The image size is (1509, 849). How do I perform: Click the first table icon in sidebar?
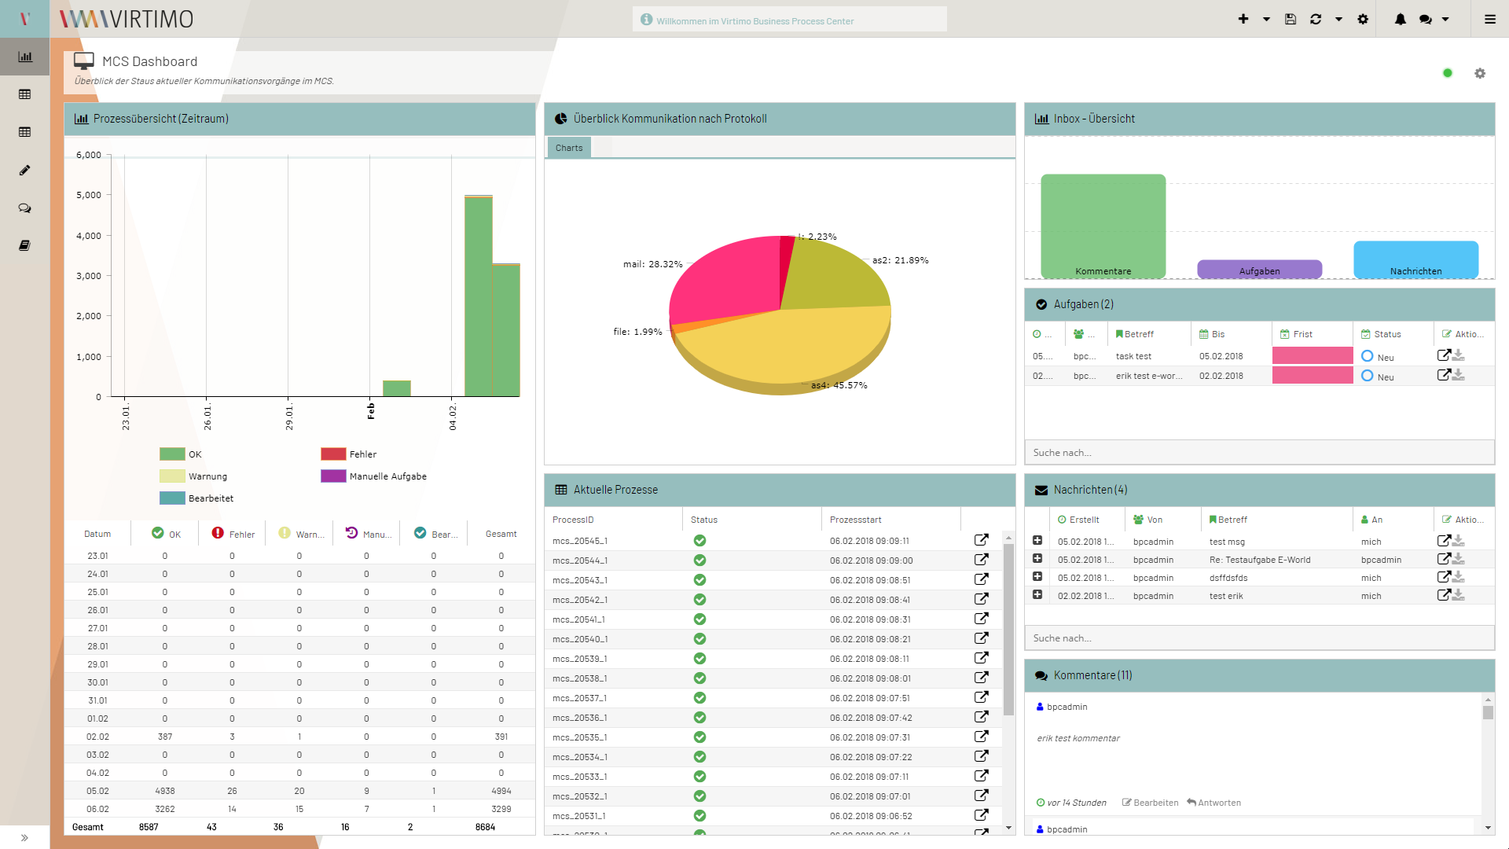pos(25,94)
